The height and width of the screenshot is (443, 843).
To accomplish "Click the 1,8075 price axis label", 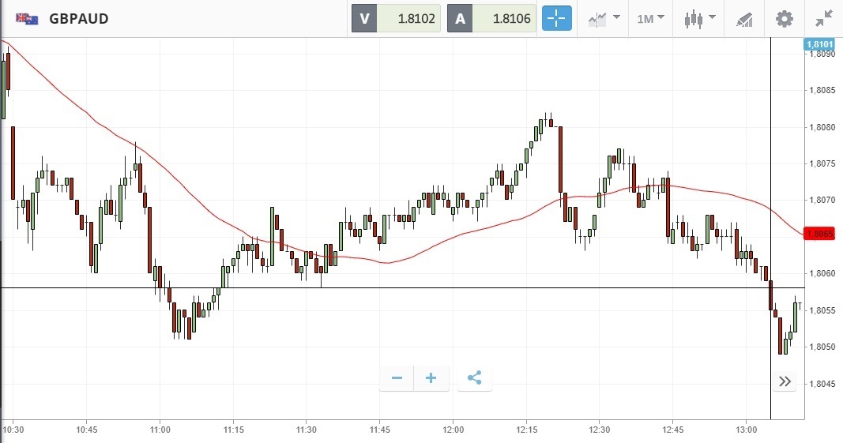I will (x=823, y=163).
